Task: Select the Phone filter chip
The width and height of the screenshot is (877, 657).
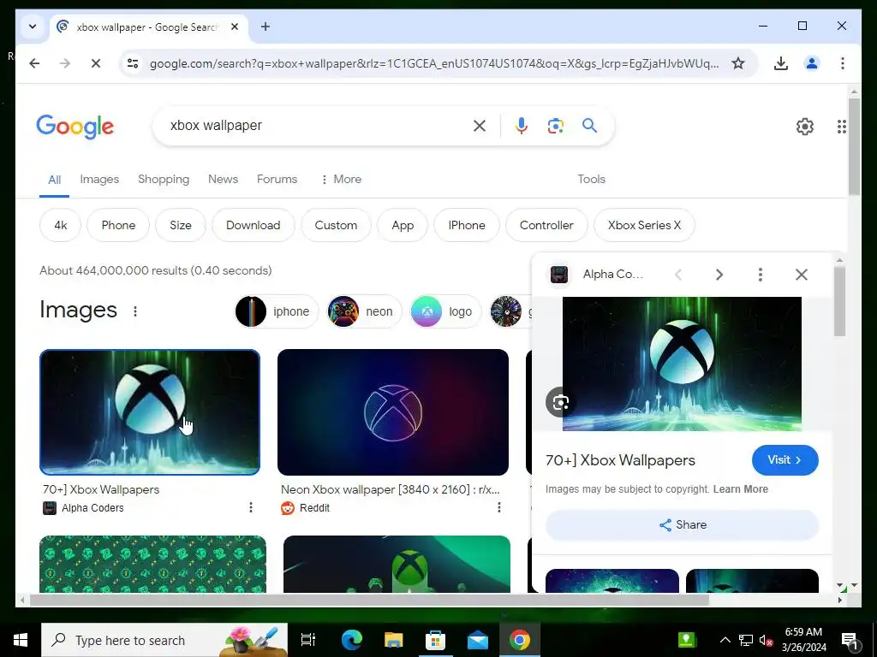Action: pos(118,225)
